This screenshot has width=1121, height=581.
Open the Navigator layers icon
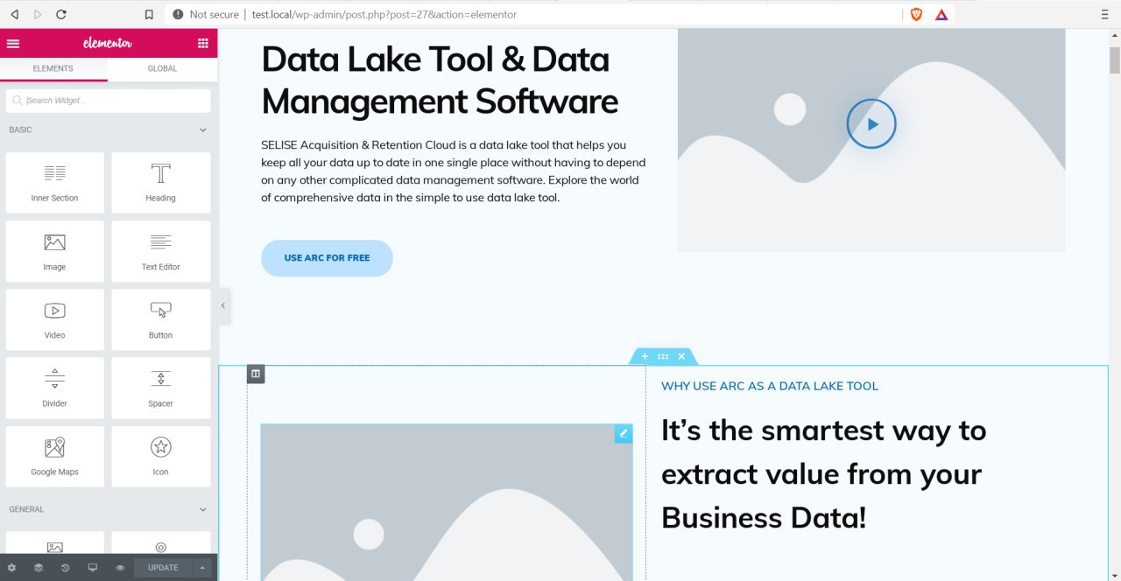tap(39, 568)
